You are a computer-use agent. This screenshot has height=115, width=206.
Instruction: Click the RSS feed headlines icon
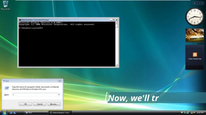point(195,55)
